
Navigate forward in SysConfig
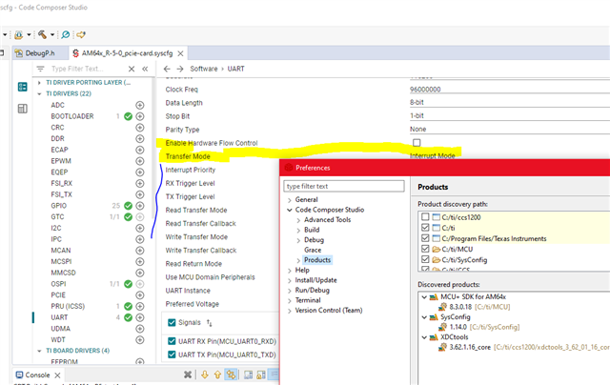point(180,69)
